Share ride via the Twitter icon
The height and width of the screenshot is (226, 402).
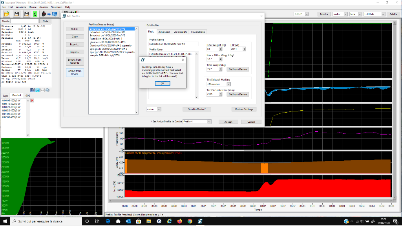[38, 90]
